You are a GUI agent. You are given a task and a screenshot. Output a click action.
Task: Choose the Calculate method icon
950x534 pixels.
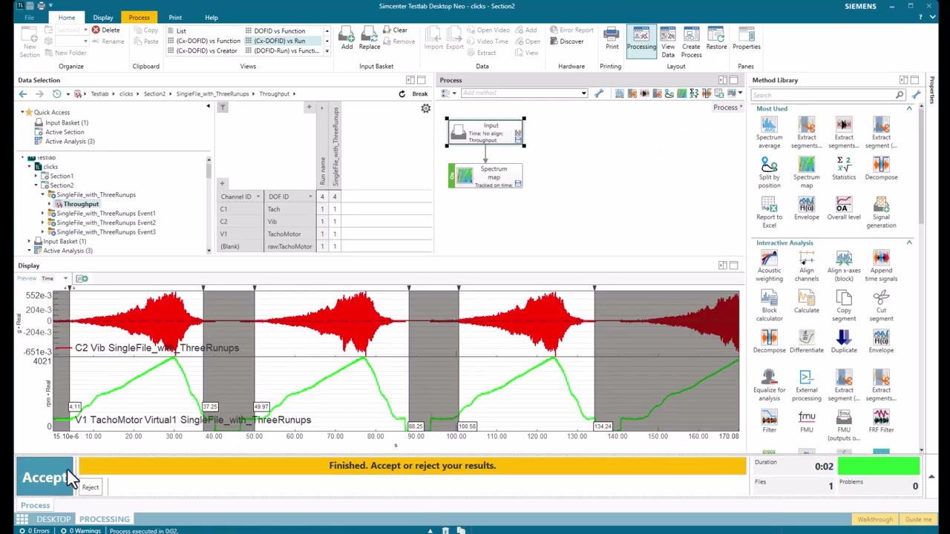807,298
